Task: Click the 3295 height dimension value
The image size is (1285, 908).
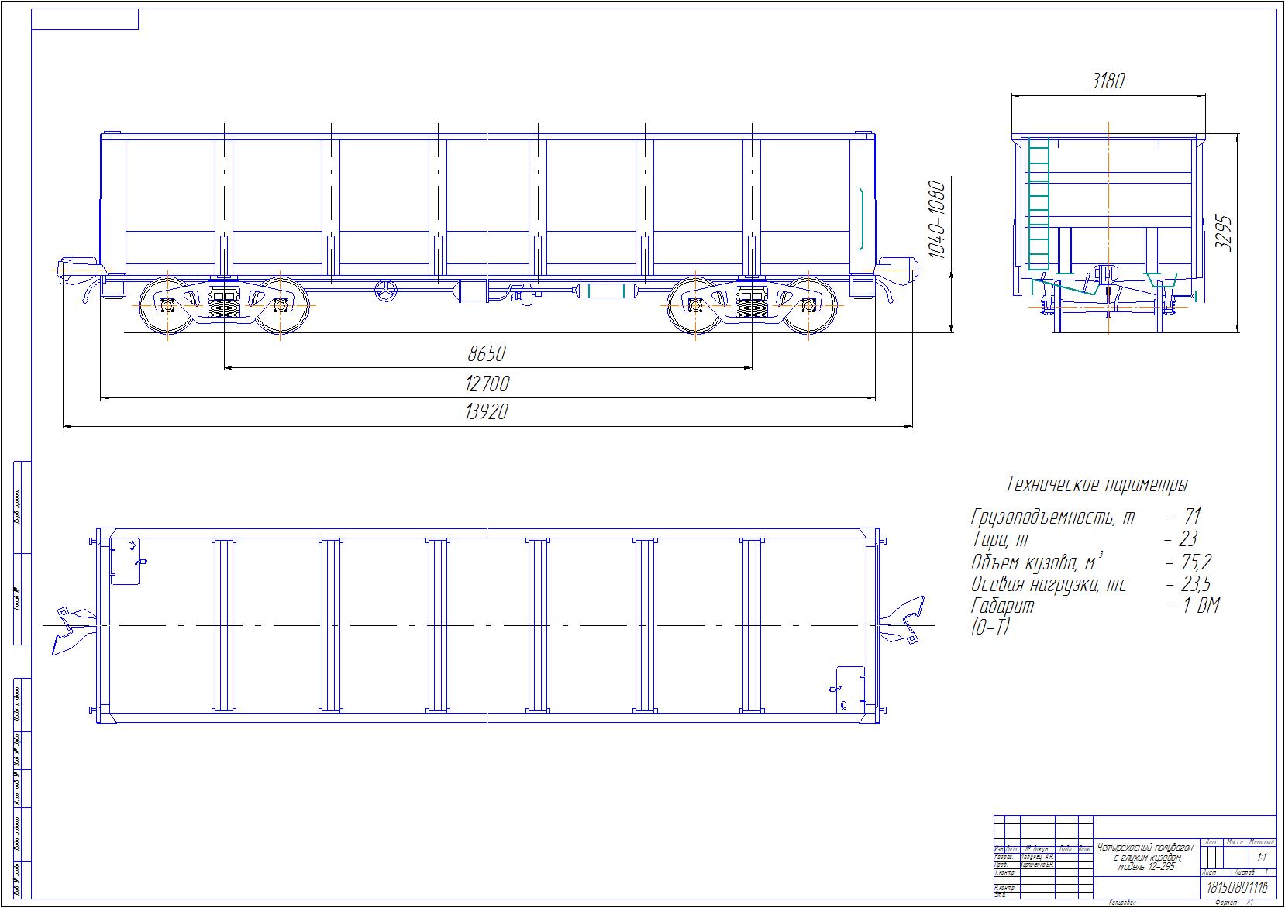Action: point(1222,232)
